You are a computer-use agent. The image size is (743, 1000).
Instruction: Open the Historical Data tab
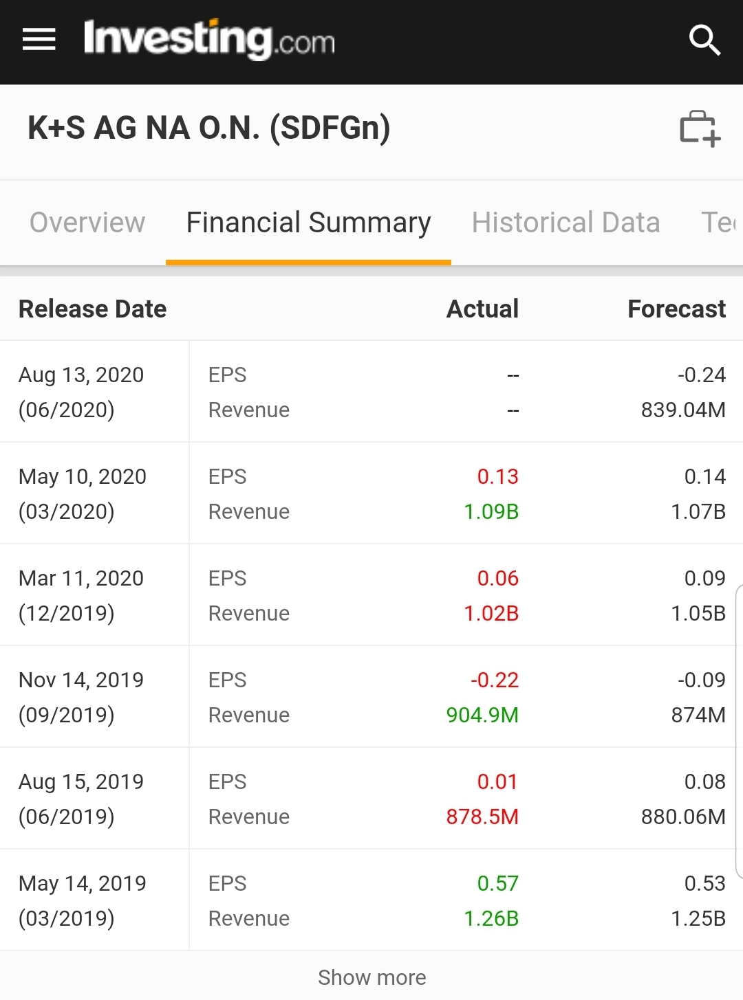566,223
